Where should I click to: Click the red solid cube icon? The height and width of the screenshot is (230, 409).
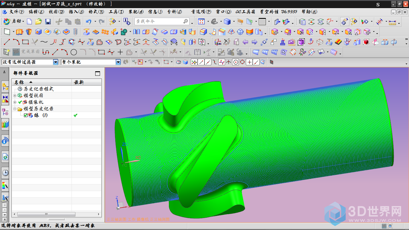point(366,42)
